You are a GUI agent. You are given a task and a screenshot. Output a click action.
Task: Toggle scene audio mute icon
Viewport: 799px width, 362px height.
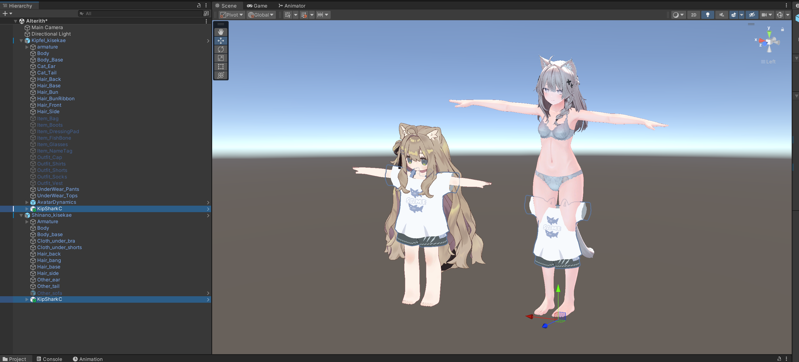722,15
